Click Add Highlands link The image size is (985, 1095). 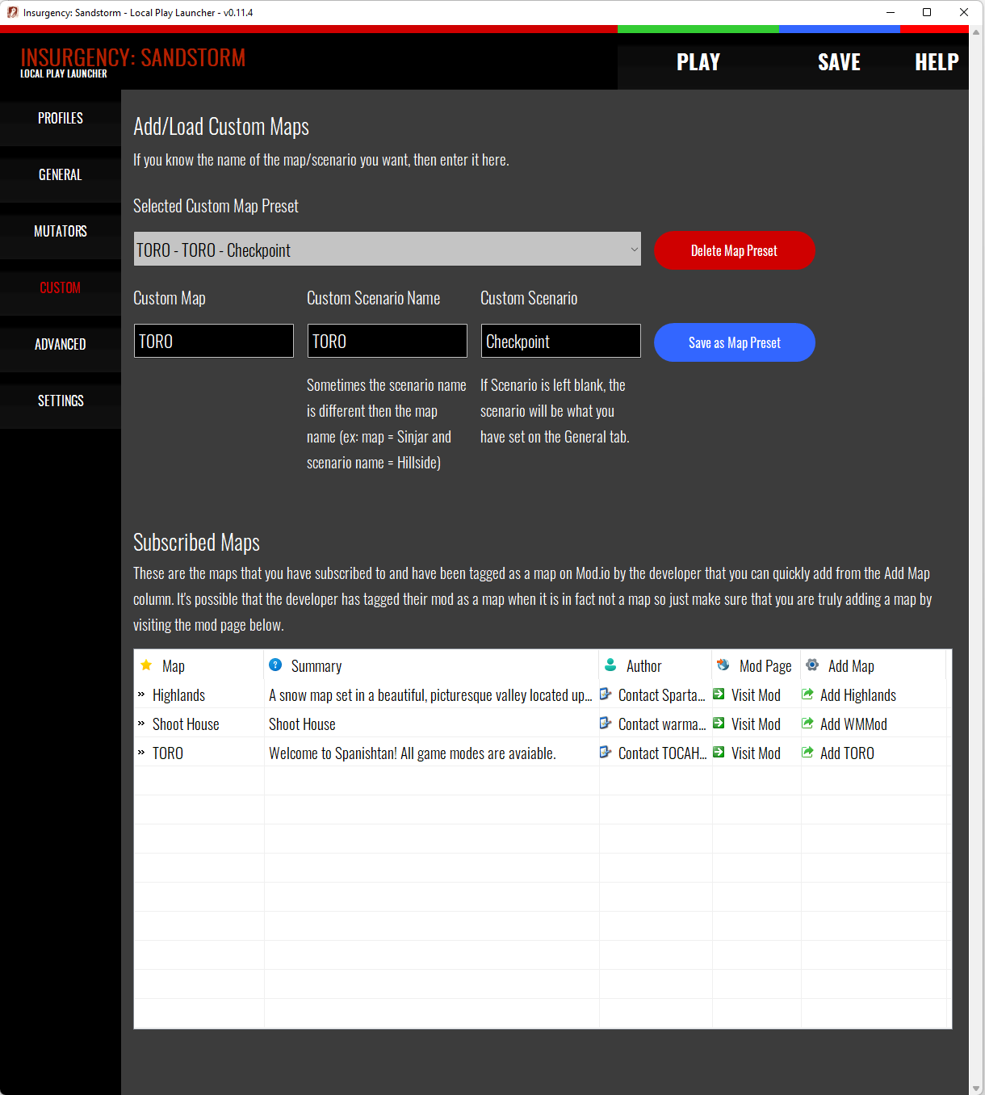point(858,694)
